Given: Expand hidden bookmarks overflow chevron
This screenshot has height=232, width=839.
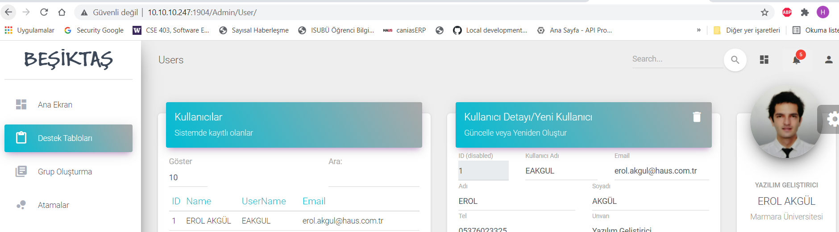Looking at the screenshot, I should pyautogui.click(x=698, y=30).
